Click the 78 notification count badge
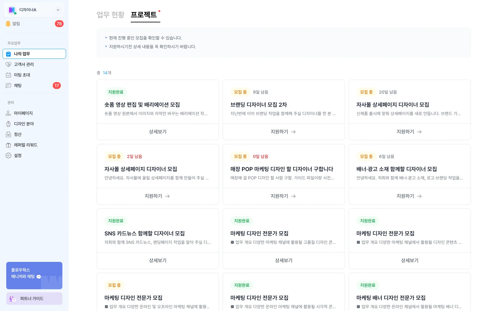 click(x=59, y=24)
